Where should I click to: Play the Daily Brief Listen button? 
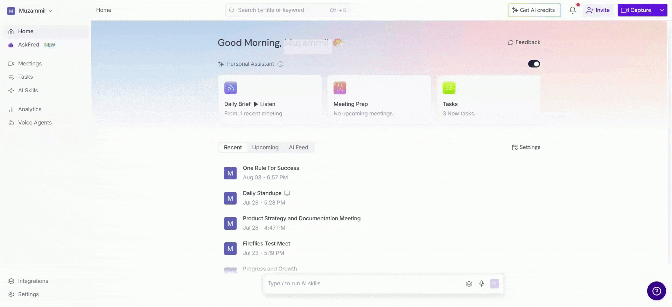(265, 104)
